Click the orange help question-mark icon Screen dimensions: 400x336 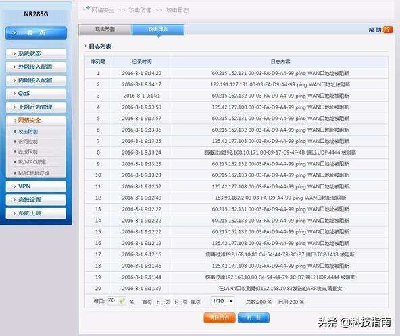(x=388, y=30)
